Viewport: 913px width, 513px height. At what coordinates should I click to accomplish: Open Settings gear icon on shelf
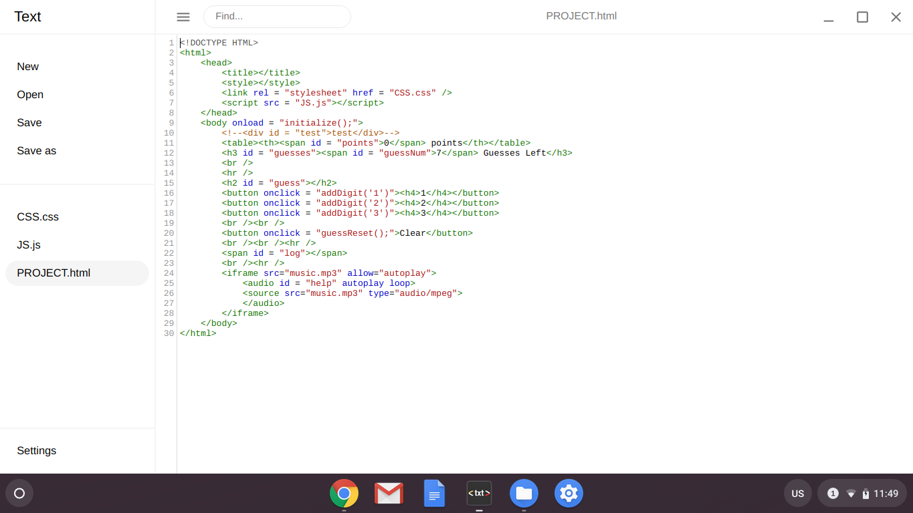tap(569, 494)
